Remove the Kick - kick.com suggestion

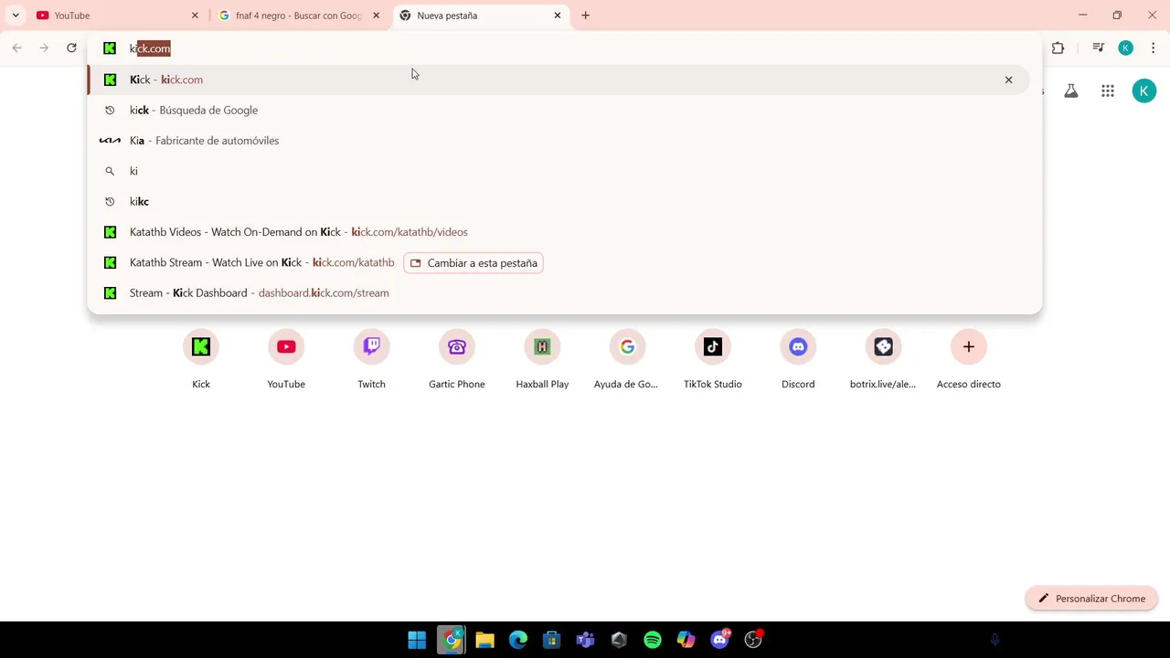click(x=1009, y=80)
